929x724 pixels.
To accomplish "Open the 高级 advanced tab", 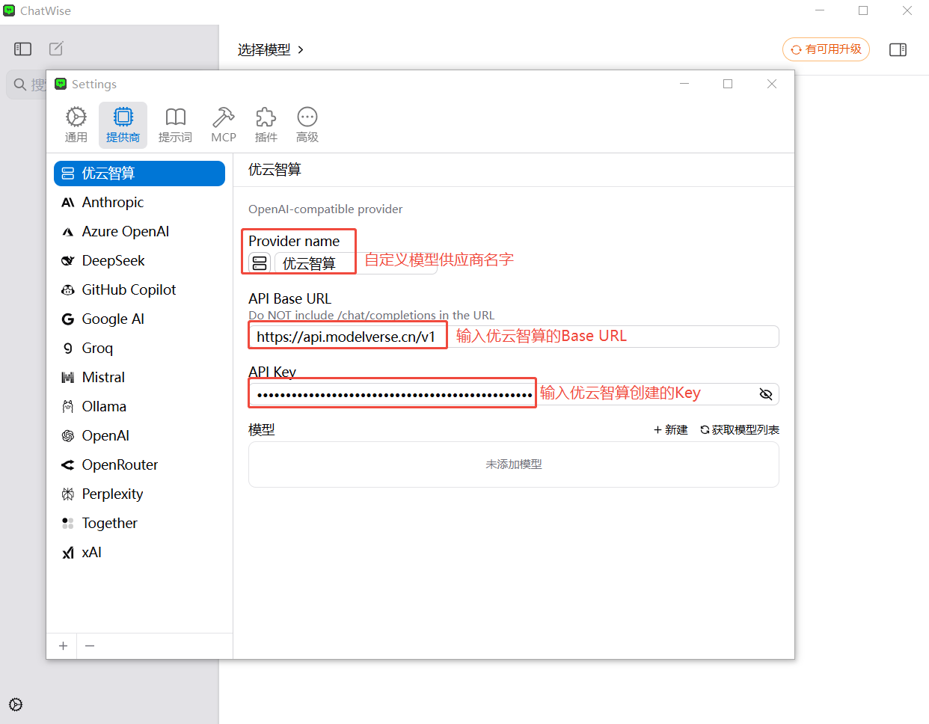I will (307, 125).
